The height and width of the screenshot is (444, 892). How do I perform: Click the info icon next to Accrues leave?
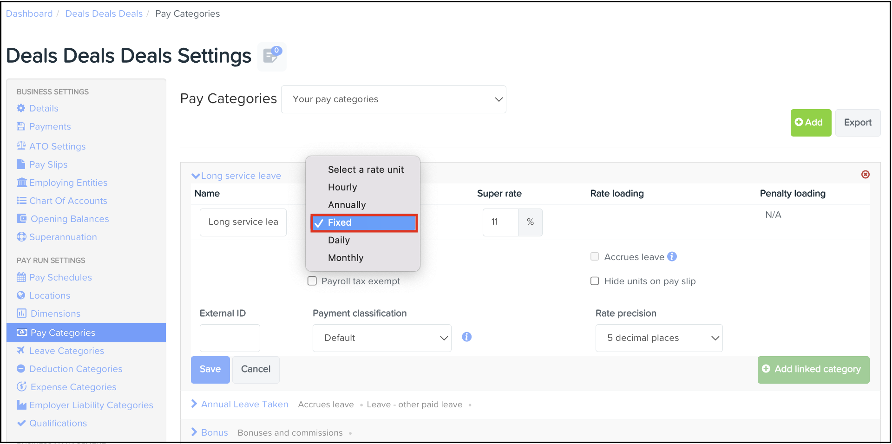pyautogui.click(x=672, y=257)
